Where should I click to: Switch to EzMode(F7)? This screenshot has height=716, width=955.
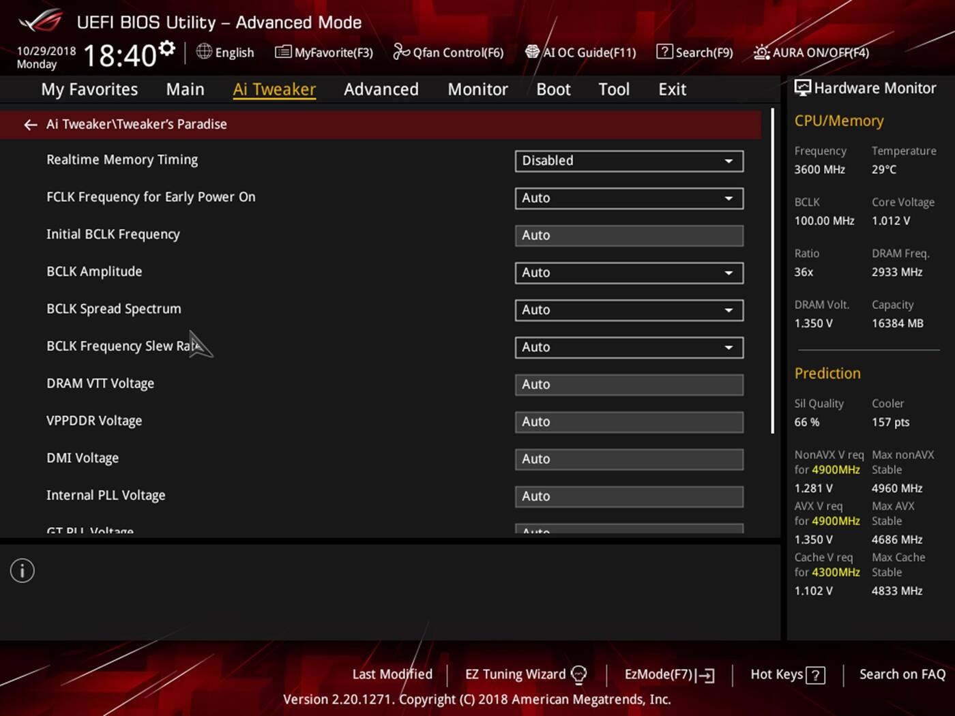[668, 674]
